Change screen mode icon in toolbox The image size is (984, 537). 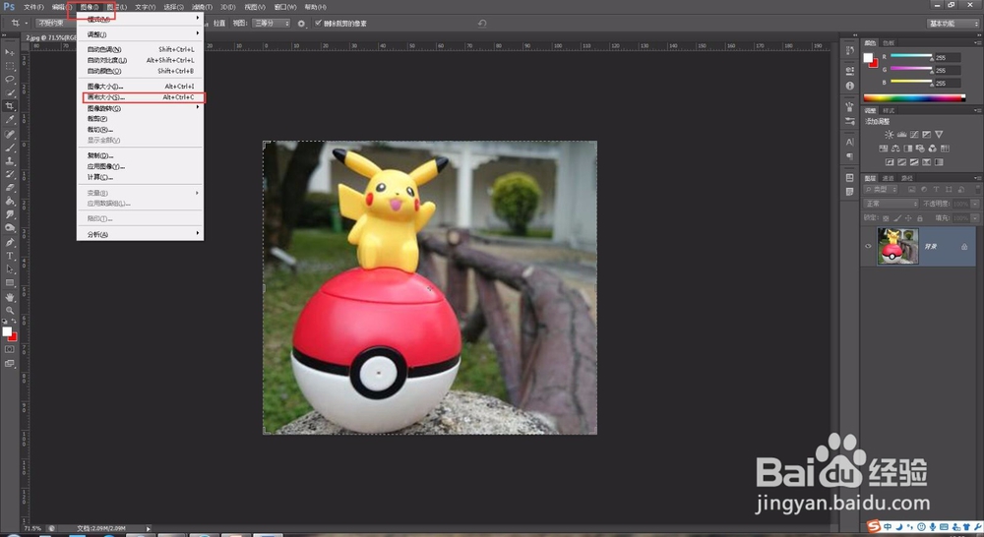(x=10, y=363)
